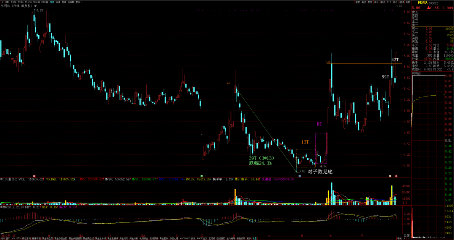Select the 指标 tab at bottom
The image size is (454, 240).
tap(3, 239)
